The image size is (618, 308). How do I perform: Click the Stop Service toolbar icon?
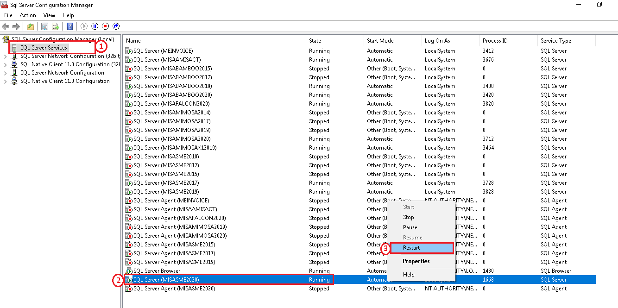coord(106,26)
